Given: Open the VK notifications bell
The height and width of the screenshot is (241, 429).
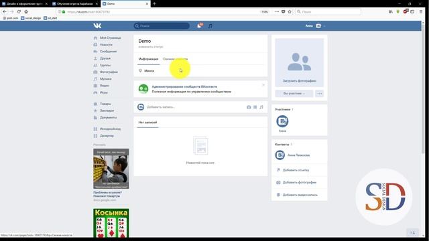Looking at the screenshot, I should click(200, 25).
